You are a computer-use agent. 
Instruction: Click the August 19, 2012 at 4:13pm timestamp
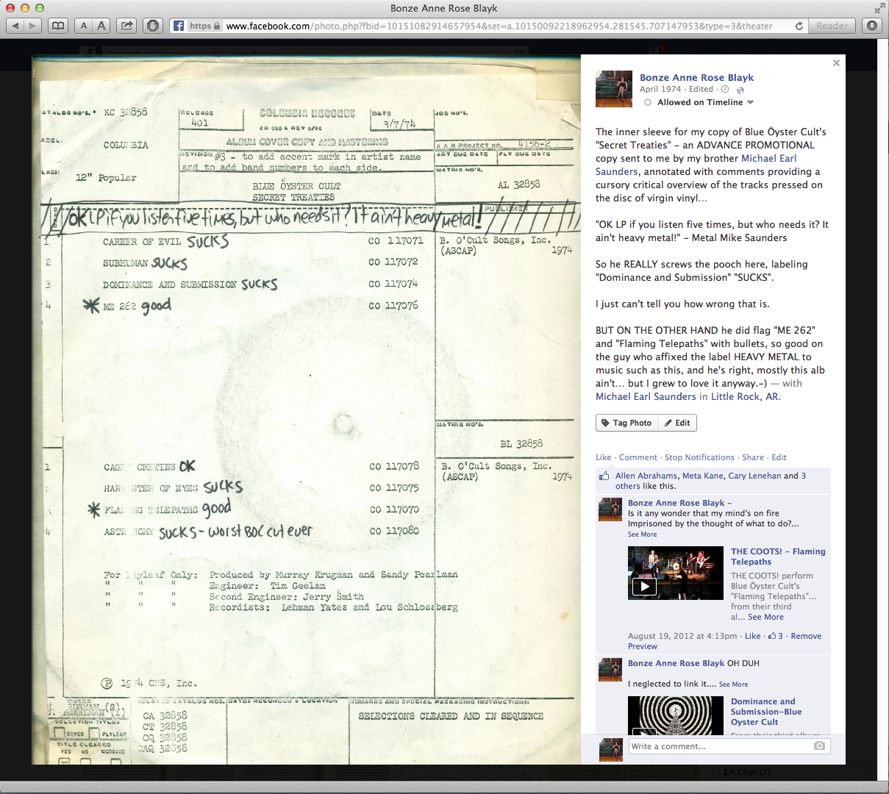pos(682,636)
